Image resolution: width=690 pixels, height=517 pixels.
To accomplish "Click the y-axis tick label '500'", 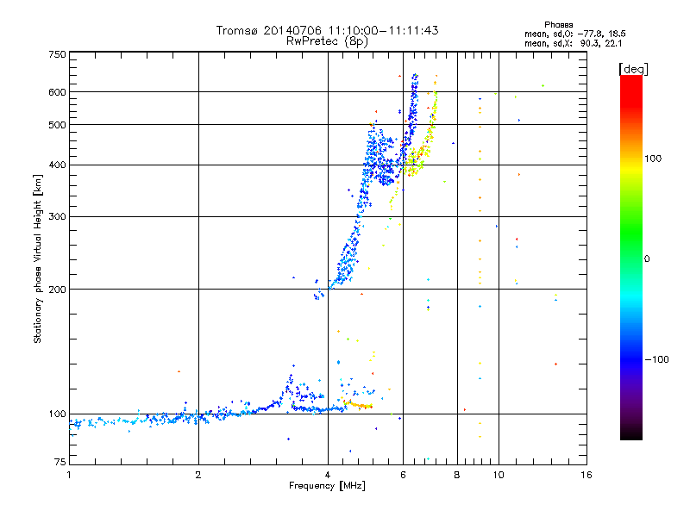I will click(57, 125).
